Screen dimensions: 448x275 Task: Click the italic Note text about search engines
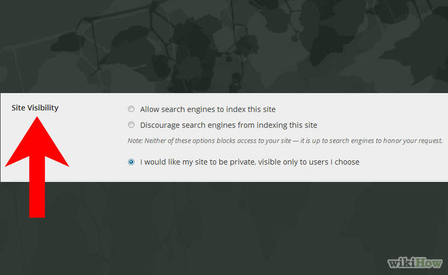click(x=285, y=141)
